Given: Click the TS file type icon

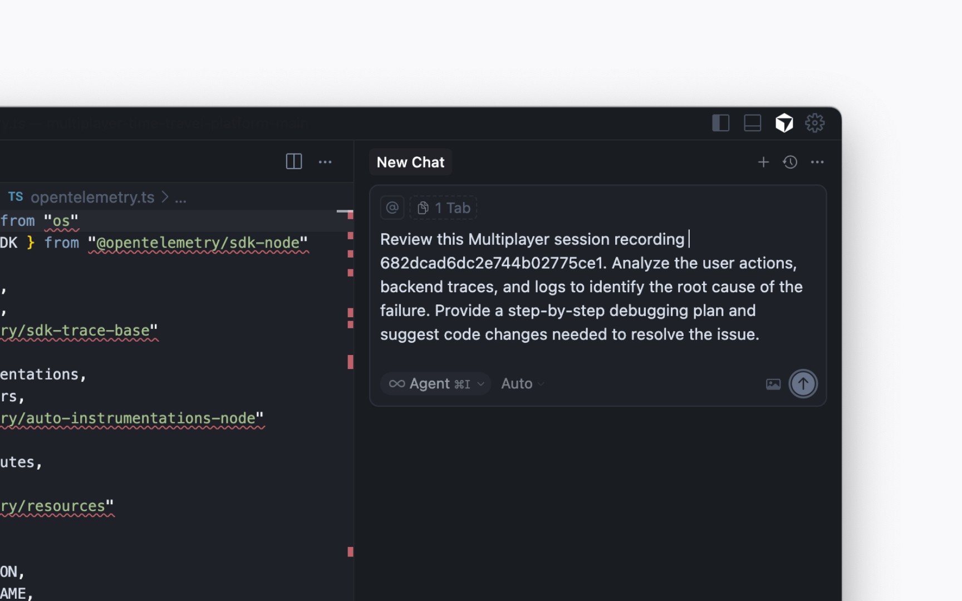Looking at the screenshot, I should point(16,197).
